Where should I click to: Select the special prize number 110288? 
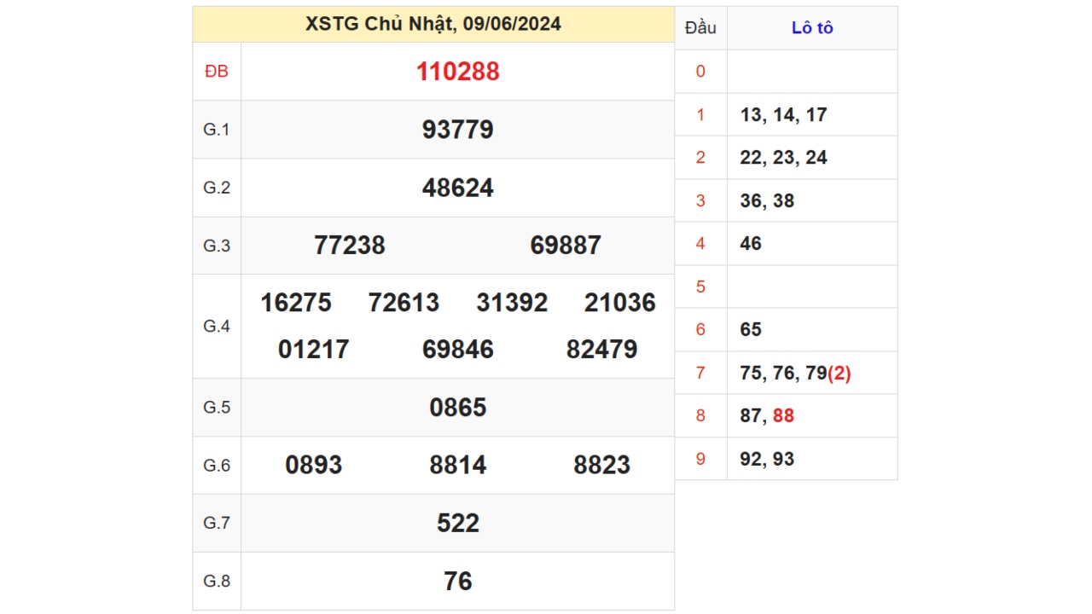458,72
